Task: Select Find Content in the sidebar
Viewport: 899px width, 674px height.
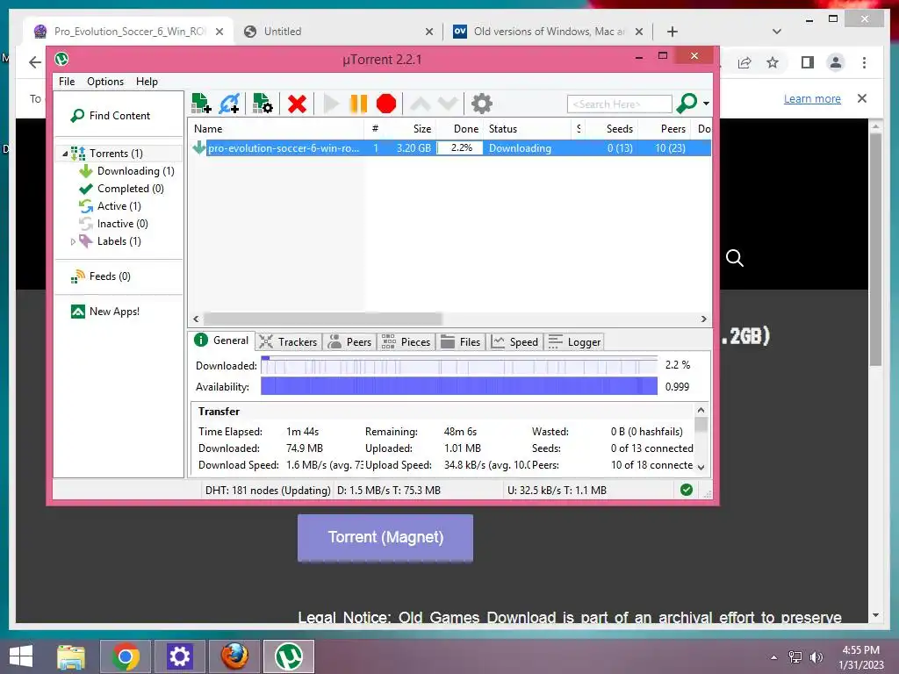Action: (119, 116)
